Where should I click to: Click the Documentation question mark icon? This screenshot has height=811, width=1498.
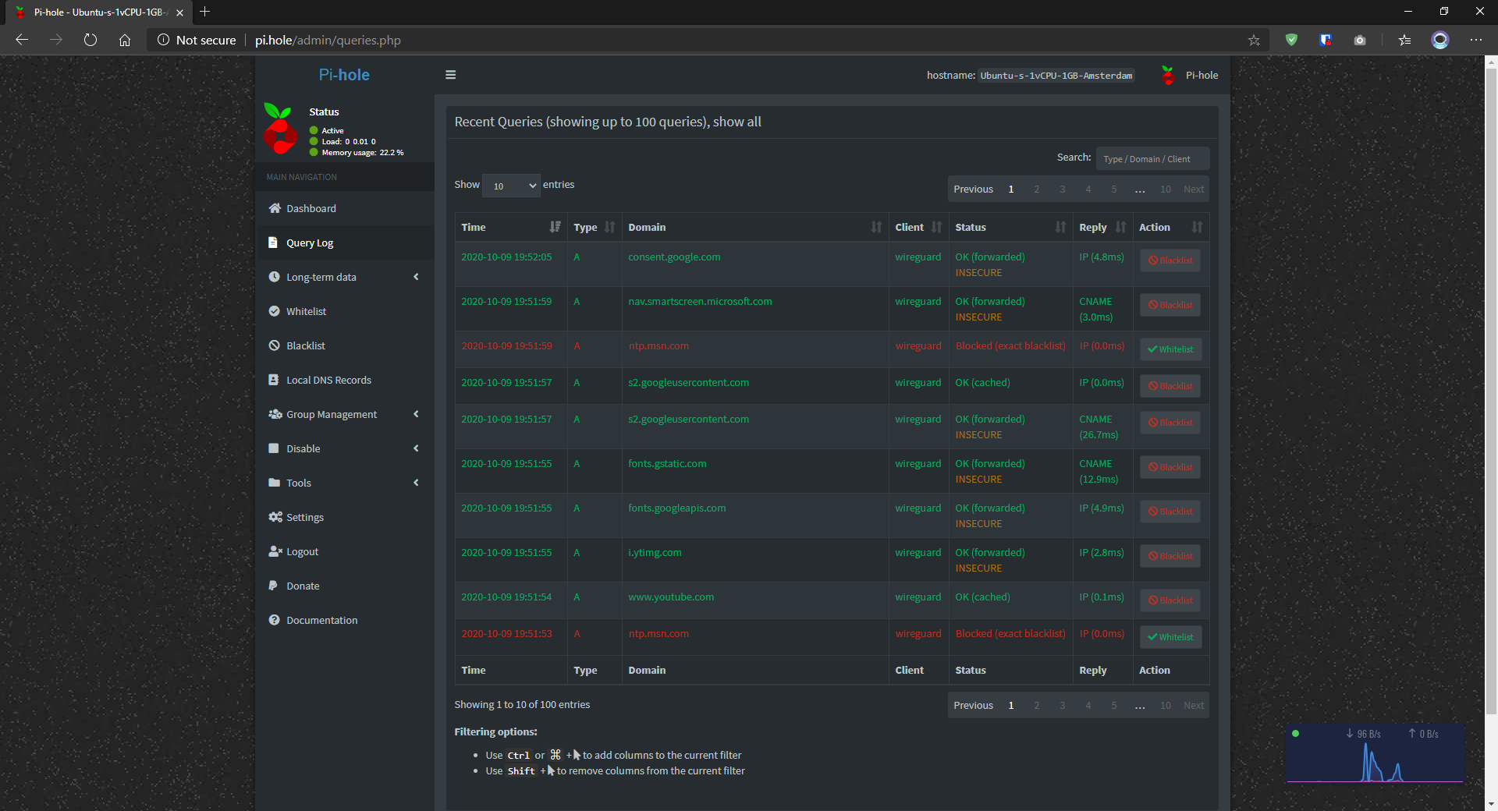point(275,620)
